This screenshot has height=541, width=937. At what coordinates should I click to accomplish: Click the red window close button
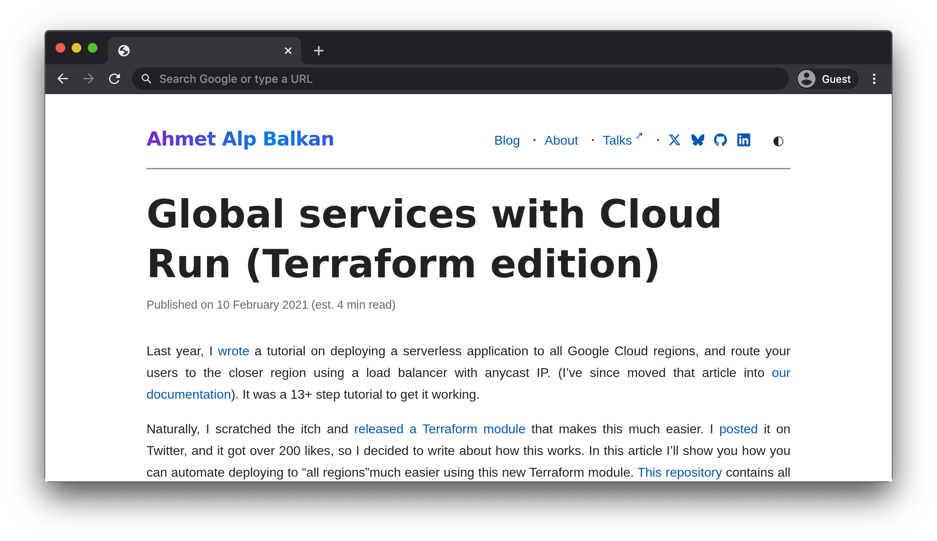coord(60,48)
